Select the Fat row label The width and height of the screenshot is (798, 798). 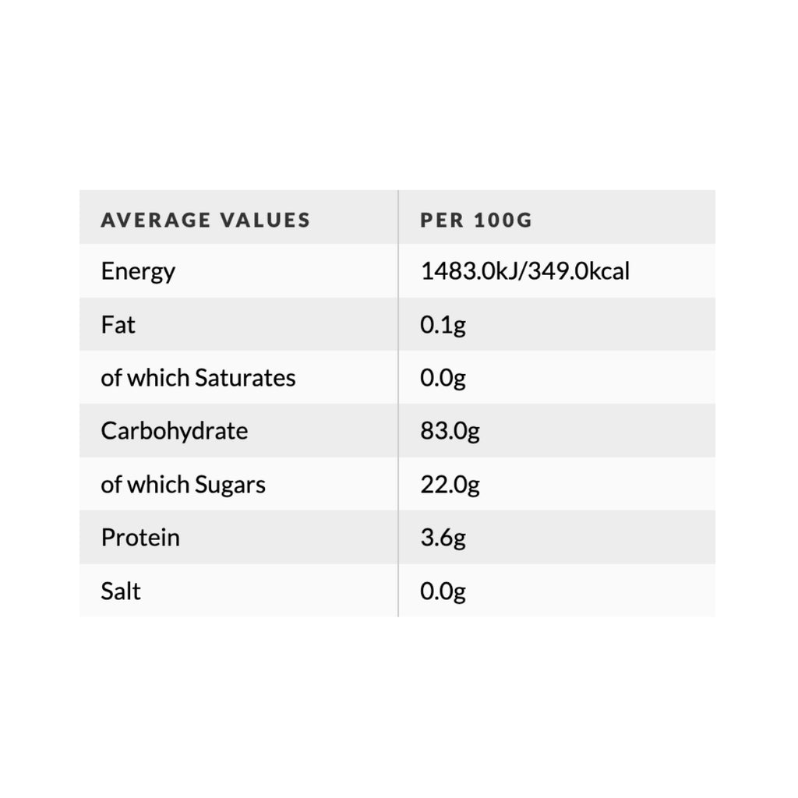pos(118,325)
